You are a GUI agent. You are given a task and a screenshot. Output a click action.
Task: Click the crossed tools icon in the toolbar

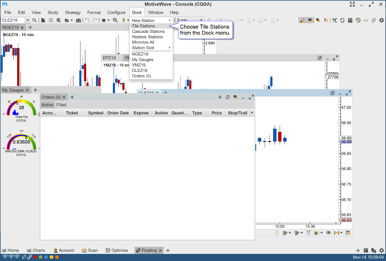(334, 20)
